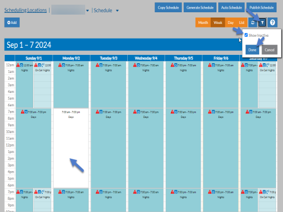The height and width of the screenshot is (212, 283).
Task: Toggle the Show Inactive checkbox
Action: 246,35
